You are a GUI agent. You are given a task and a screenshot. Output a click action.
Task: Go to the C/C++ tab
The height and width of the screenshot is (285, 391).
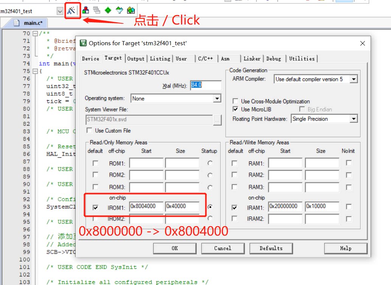205,59
